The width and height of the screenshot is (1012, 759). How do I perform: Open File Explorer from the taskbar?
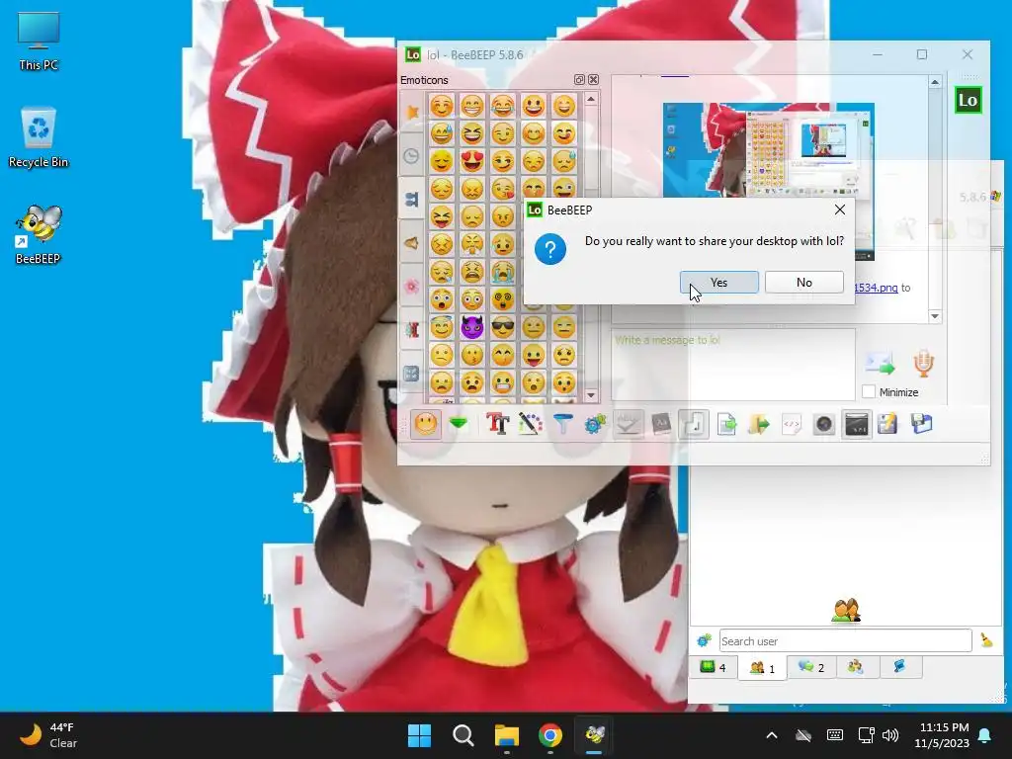coord(507,735)
